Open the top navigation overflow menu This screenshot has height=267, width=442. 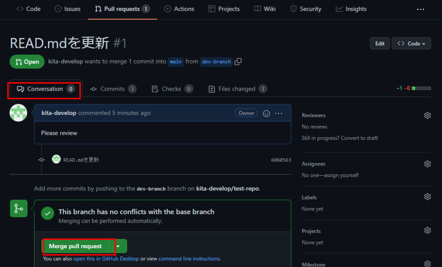pyautogui.click(x=420, y=9)
